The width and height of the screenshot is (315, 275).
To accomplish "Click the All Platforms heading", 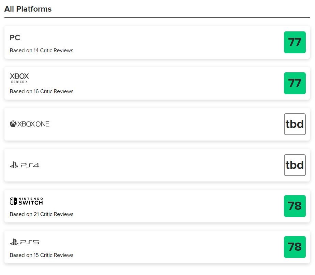I will tap(28, 9).
